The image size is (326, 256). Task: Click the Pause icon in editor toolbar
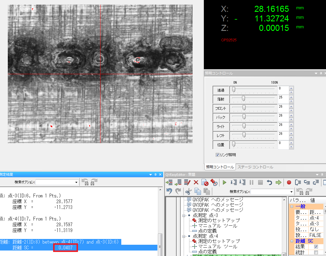(x=252, y=182)
